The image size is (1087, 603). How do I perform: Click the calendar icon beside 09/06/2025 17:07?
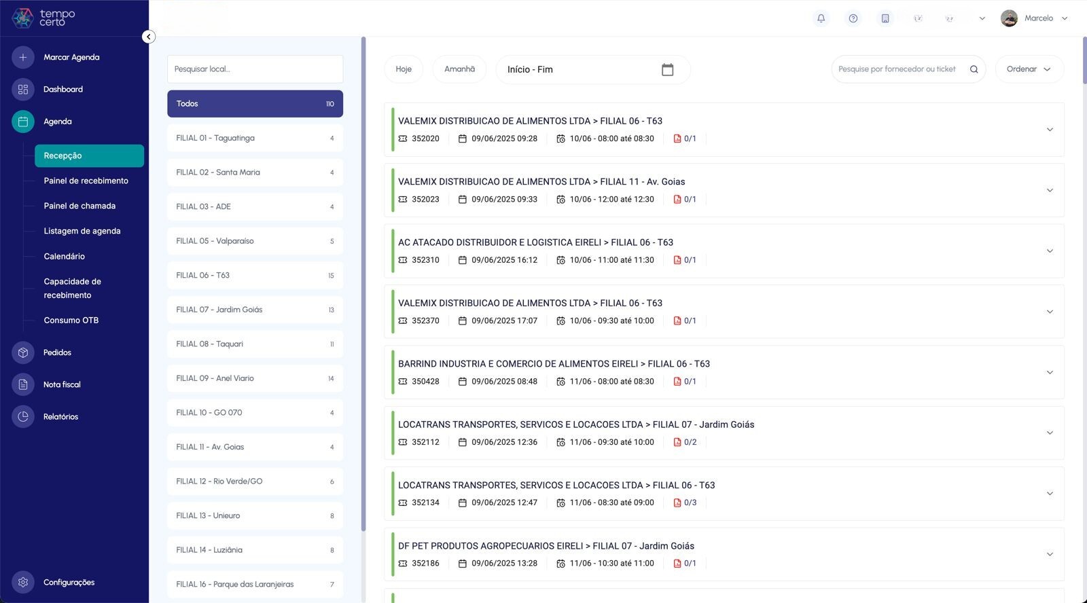pyautogui.click(x=463, y=321)
